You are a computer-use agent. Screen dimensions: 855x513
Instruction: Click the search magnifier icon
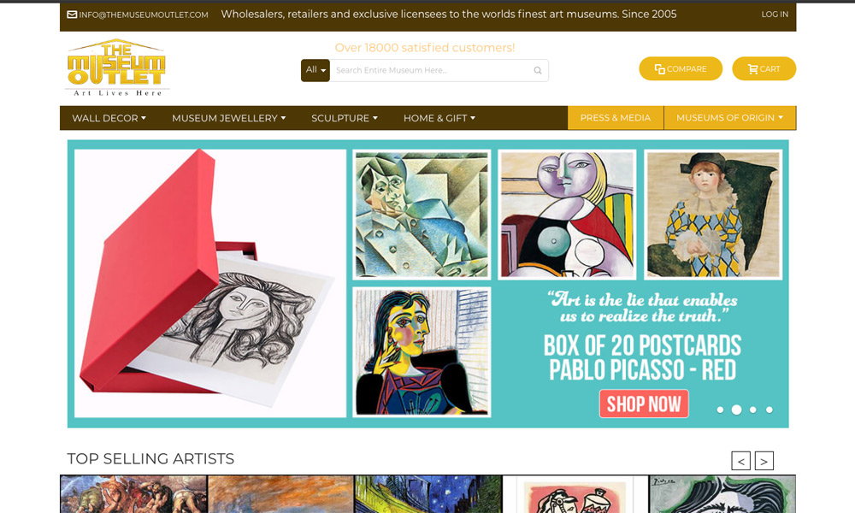[538, 70]
